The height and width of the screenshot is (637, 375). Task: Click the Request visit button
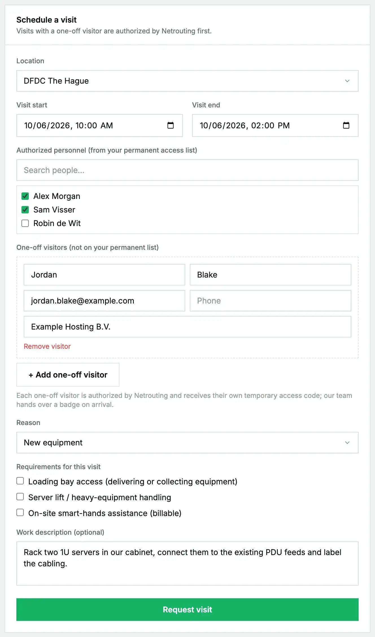[187, 610]
